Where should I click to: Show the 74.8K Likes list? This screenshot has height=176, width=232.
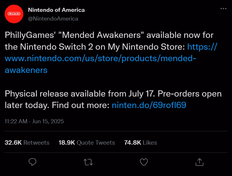click(x=141, y=142)
